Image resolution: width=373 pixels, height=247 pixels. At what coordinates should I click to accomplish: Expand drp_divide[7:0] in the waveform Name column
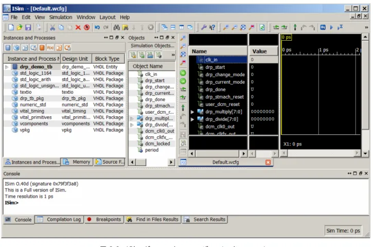click(x=192, y=119)
